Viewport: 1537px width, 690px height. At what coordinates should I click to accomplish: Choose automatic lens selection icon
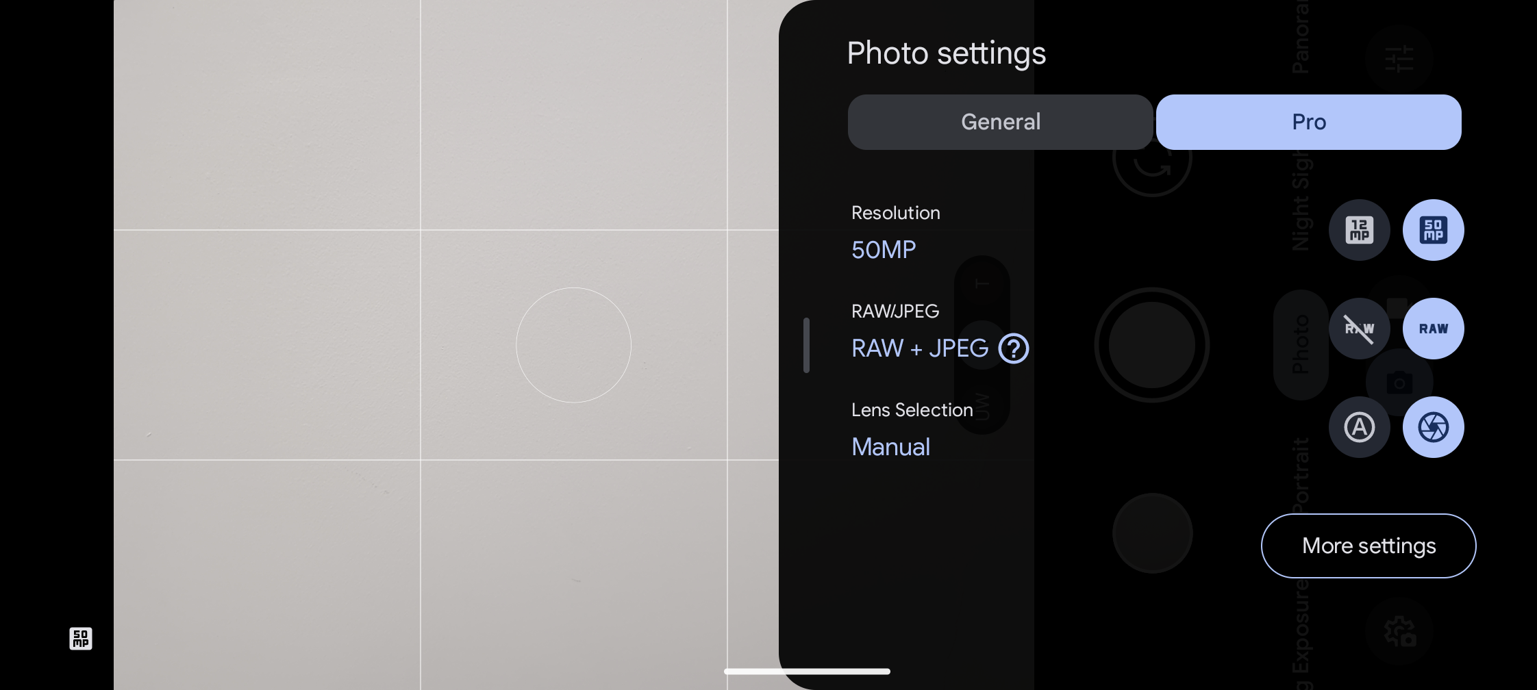click(1359, 427)
